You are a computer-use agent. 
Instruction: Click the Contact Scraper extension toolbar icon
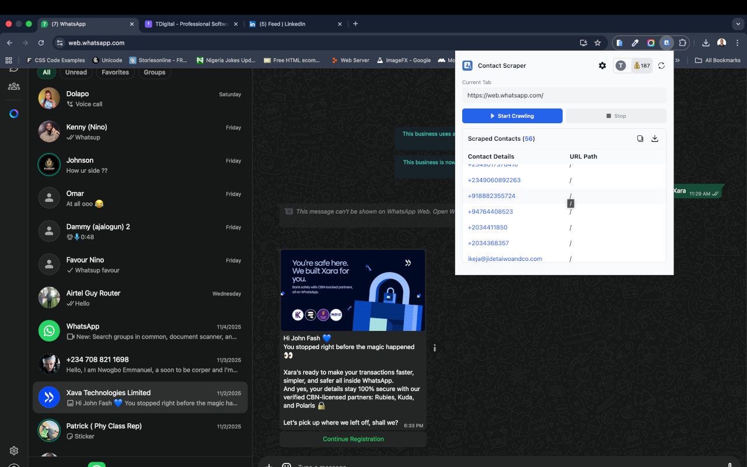(666, 43)
